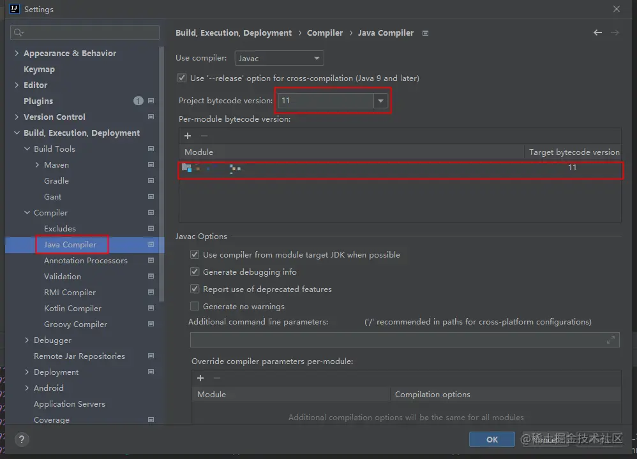This screenshot has height=459, width=637.
Task: Click Build, Execution, Deployment breadcrumb
Action: point(234,33)
